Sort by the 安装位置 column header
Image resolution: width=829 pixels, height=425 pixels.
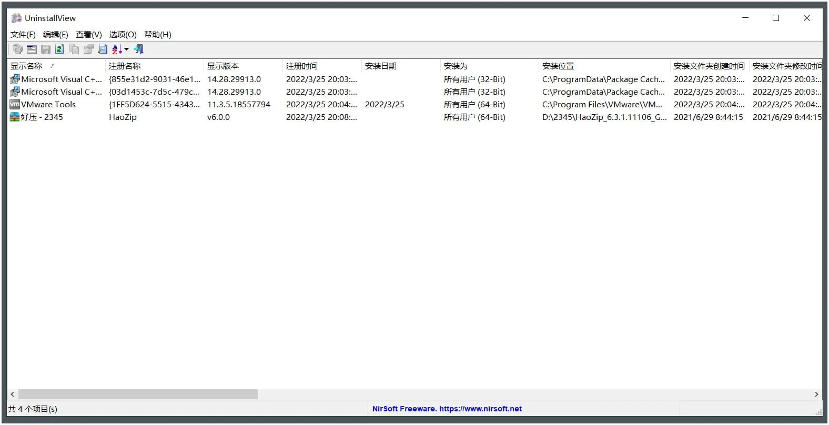[558, 66]
